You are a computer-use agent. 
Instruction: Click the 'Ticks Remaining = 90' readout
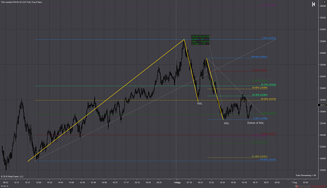306,175
